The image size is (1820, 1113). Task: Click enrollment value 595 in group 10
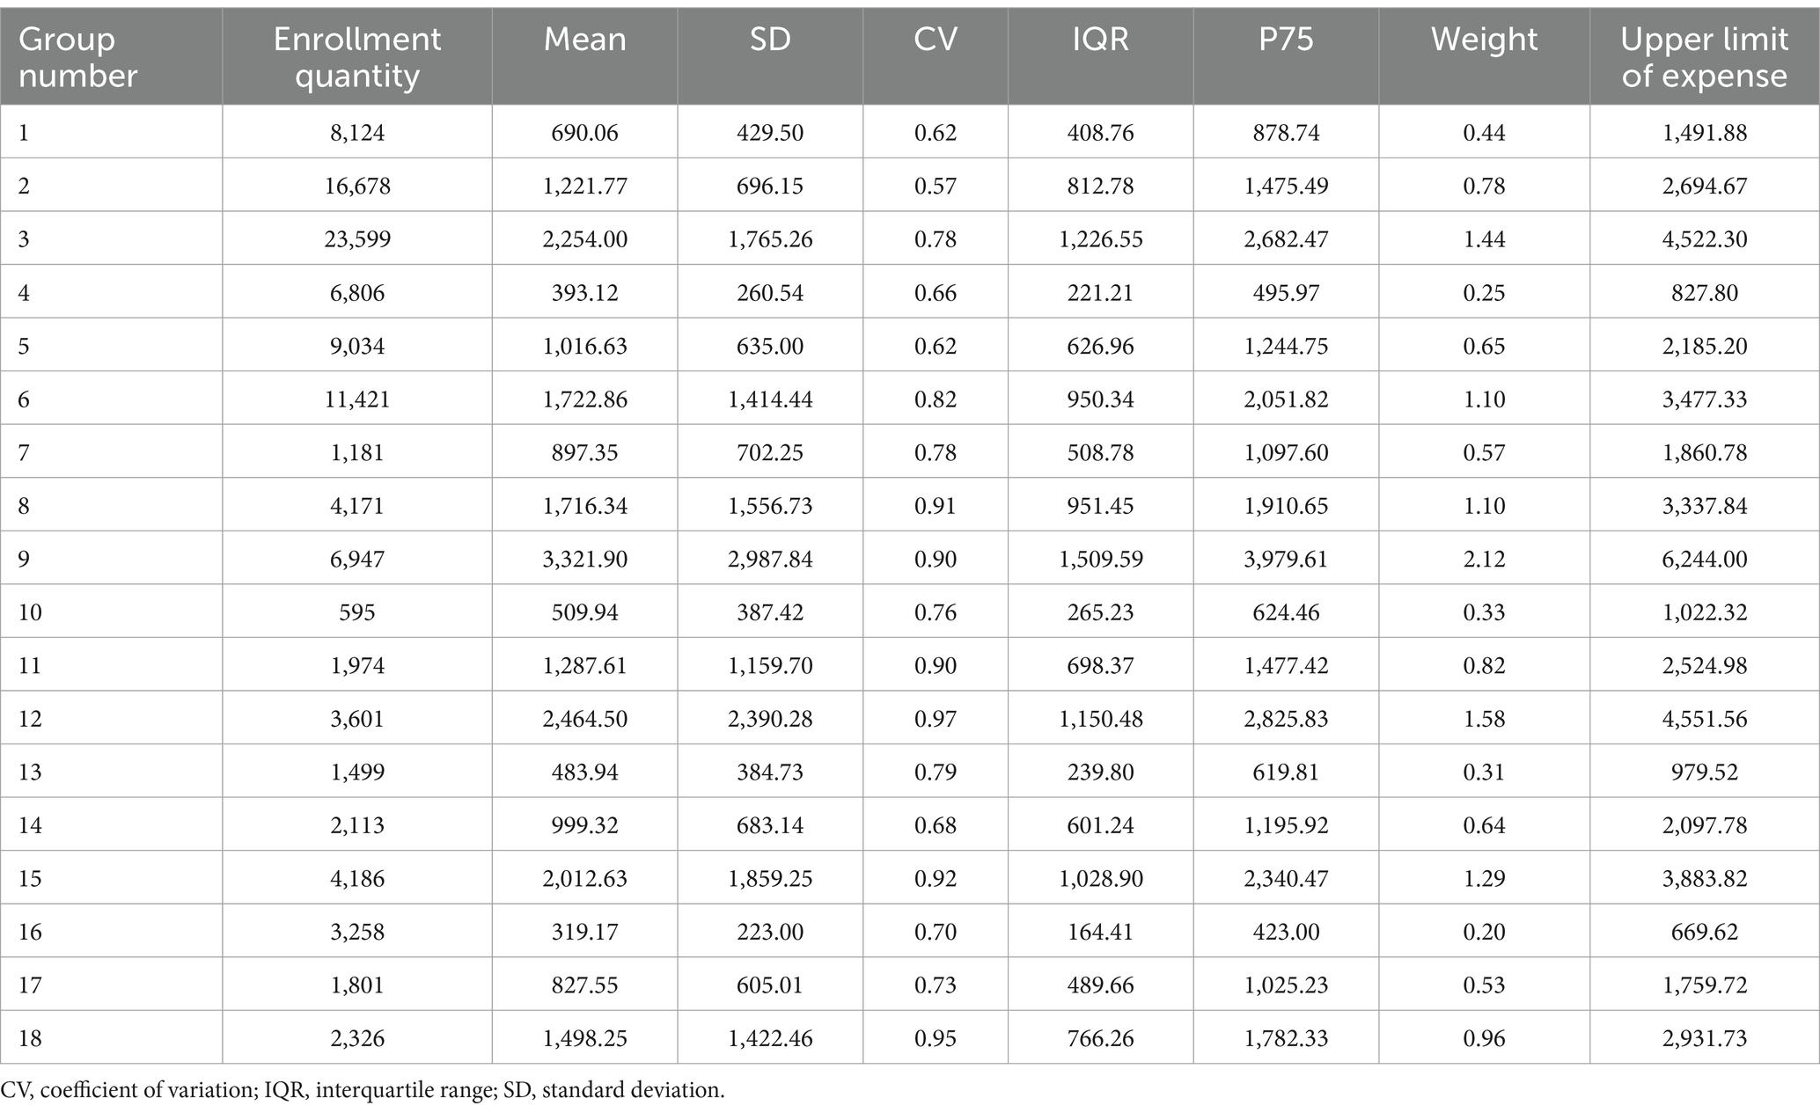[356, 612]
